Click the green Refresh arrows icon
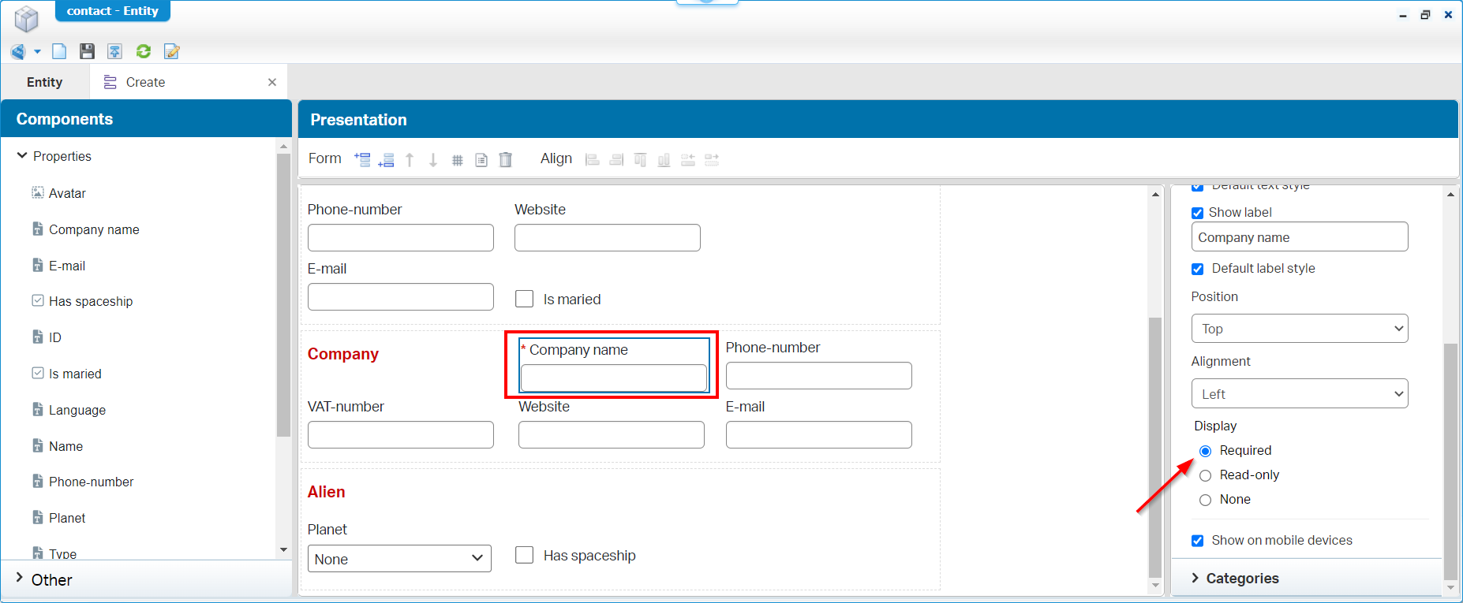1463x603 pixels. tap(144, 51)
